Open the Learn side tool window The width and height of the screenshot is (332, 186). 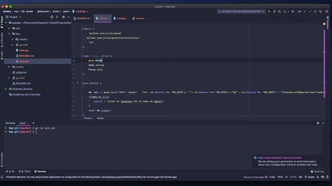2,55
